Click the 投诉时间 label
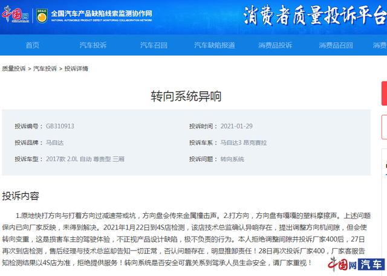 203,126
